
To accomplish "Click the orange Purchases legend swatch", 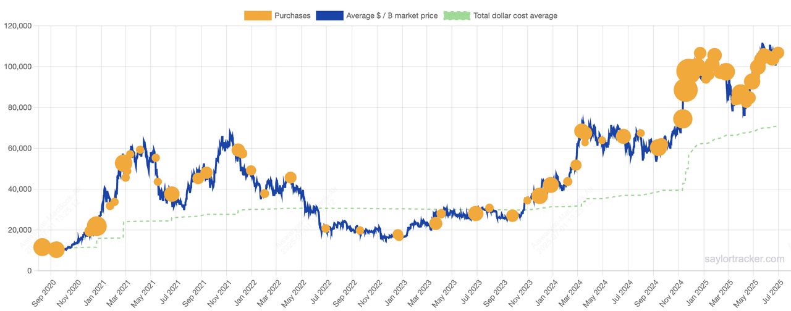I will pyautogui.click(x=258, y=15).
